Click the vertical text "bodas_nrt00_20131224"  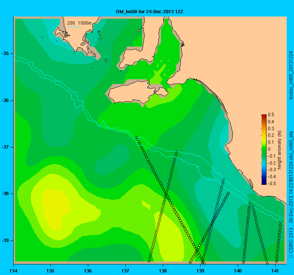(x=291, y=75)
